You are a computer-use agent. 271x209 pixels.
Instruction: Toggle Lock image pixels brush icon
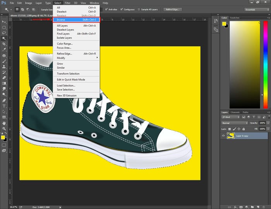234,129
